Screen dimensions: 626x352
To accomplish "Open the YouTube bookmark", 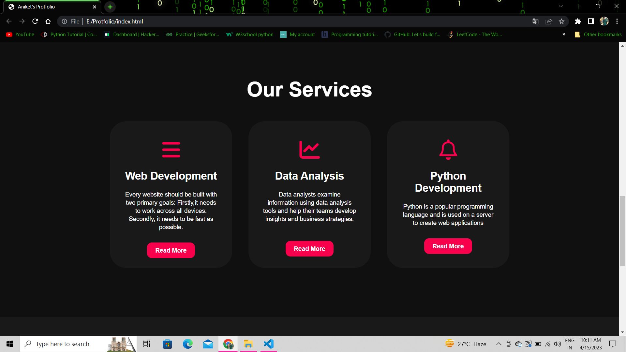I will click(20, 34).
